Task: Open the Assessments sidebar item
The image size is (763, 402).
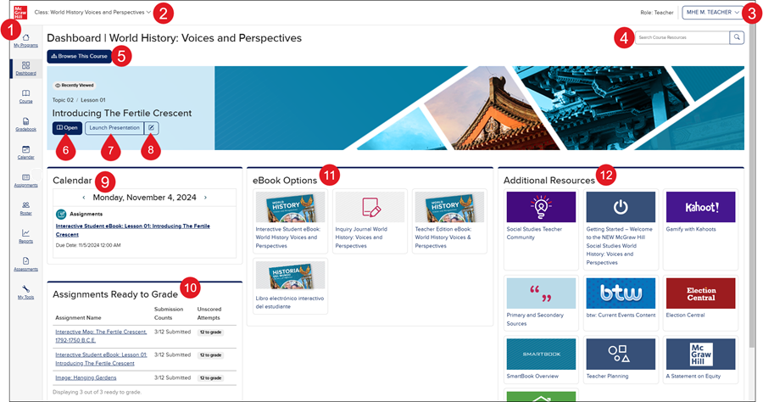Action: [x=25, y=264]
